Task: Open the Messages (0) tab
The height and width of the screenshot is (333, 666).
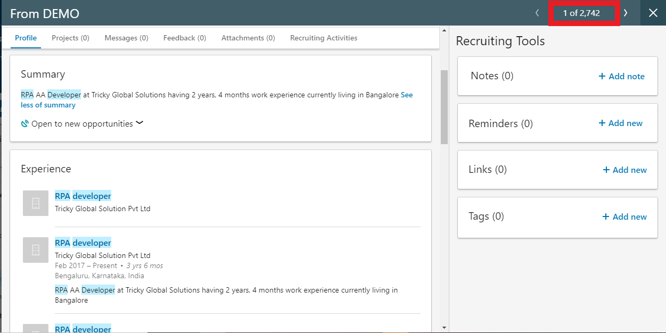Action: [126, 38]
